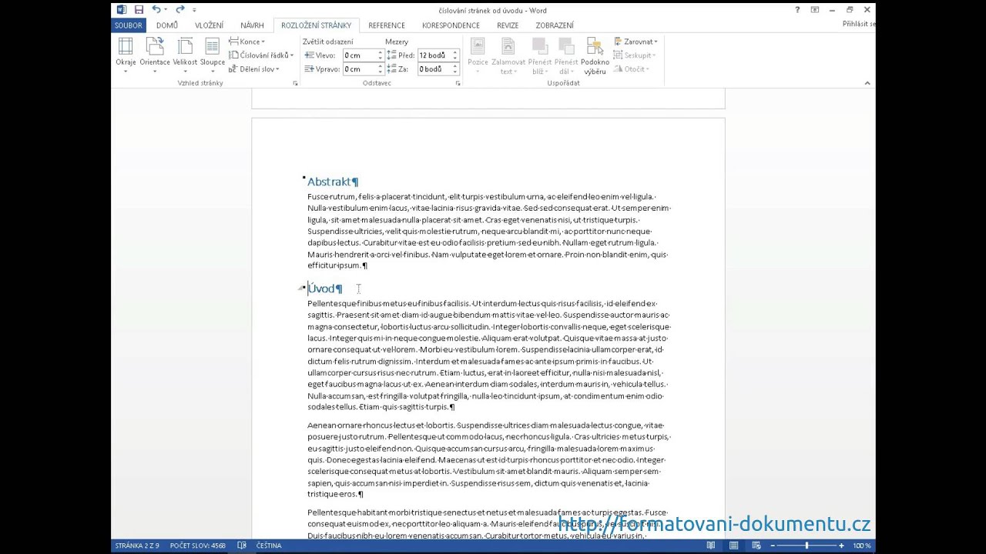Viewport: 986px width, 554px height.
Task: Click the zoom slider handle
Action: (x=807, y=546)
